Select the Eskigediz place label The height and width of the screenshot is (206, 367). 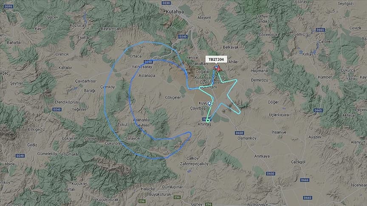click(36, 129)
